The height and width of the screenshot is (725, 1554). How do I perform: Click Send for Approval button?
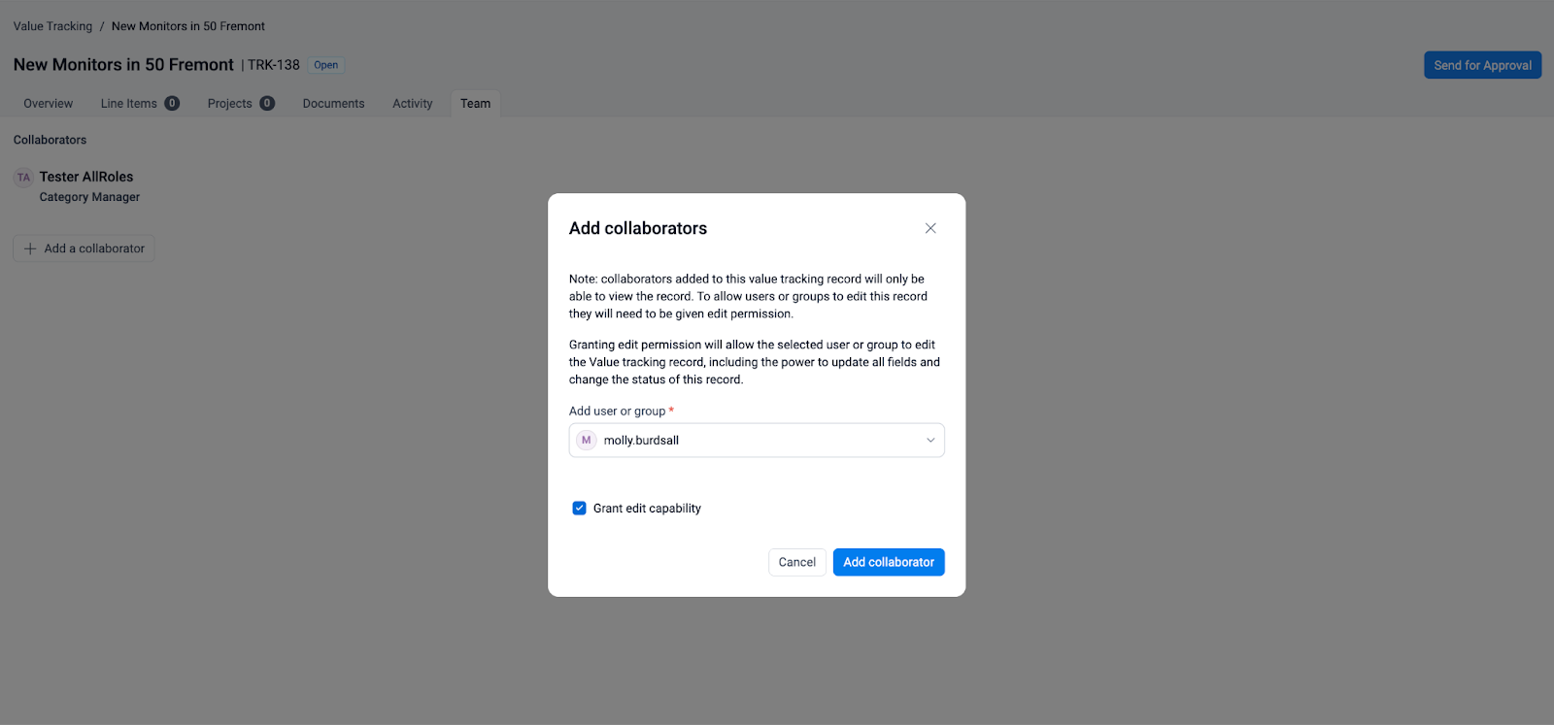click(x=1482, y=65)
